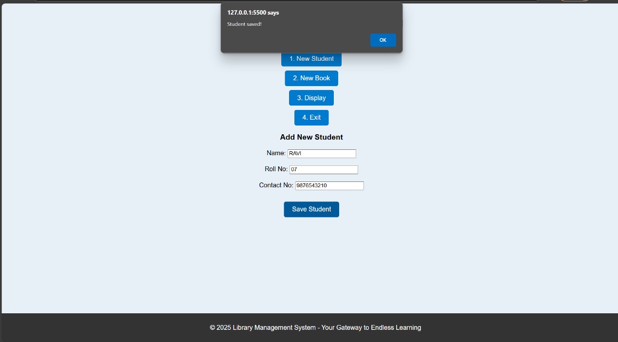Select the 'Student saved!' alert message
Screen dimensions: 618x342
point(244,24)
